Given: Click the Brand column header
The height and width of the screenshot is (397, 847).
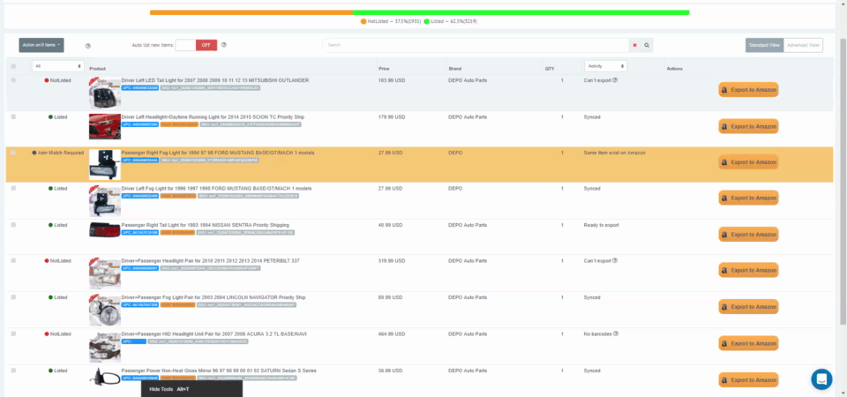Looking at the screenshot, I should [455, 69].
